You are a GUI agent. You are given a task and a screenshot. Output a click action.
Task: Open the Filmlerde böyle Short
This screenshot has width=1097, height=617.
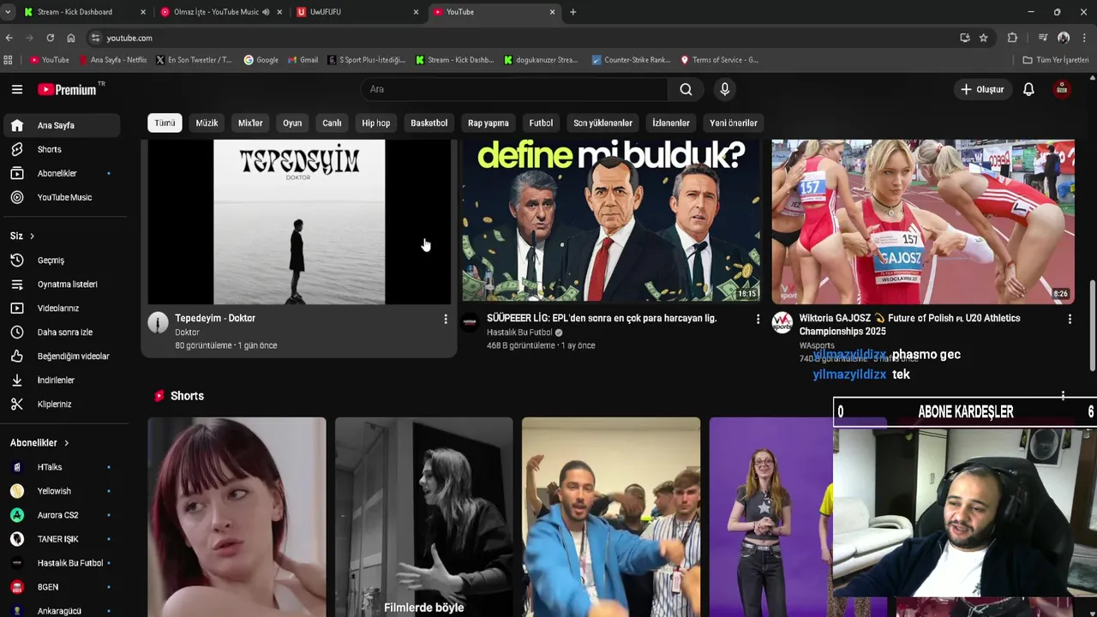[424, 517]
